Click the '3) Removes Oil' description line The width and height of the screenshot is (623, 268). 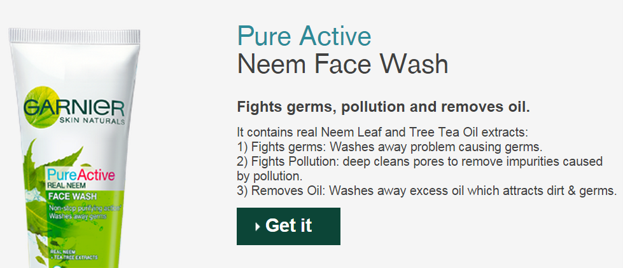coord(427,191)
